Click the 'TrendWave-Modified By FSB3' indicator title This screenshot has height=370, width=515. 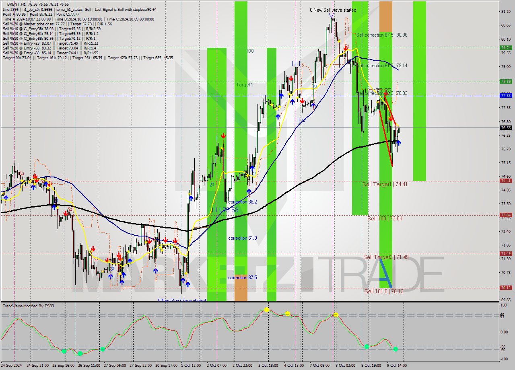point(29,306)
